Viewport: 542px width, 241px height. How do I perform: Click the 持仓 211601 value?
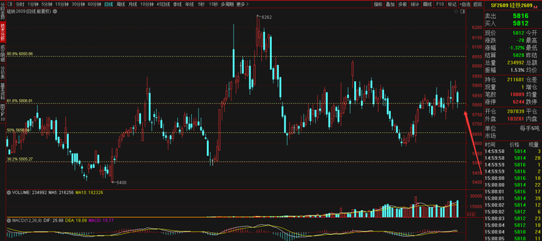516,79
